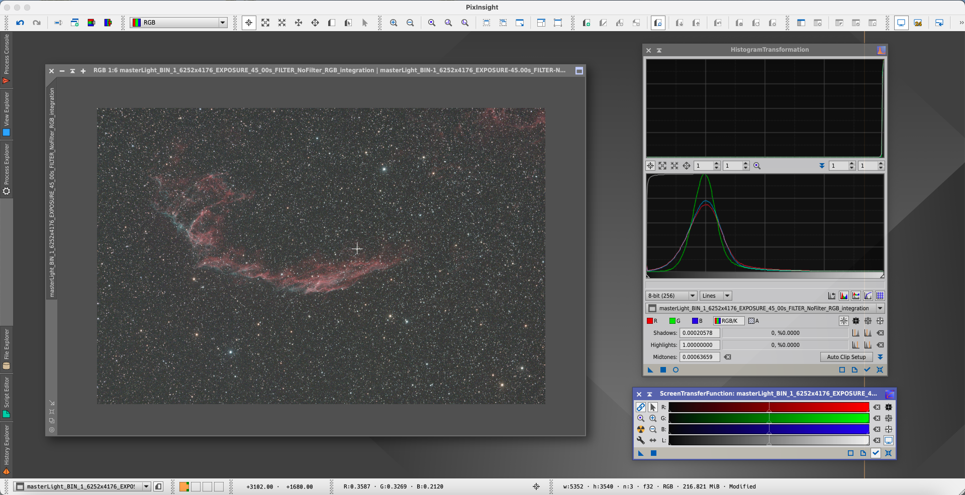Toggle the 24-bit STF lookup icon in the toolbar
This screenshot has height=495, width=965.
(918, 23)
